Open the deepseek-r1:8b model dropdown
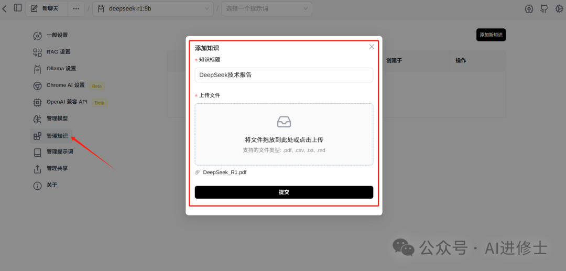Screen dimensions: 566x271 (x=153, y=9)
